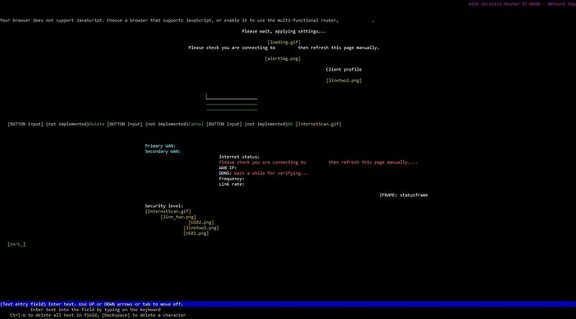
Task: Click the blue '(Text entry field) Enter text' status bar
Action: [x=288, y=305]
